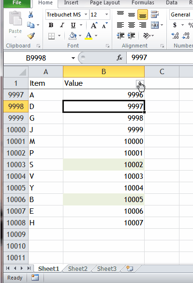Expand the Copy options arrow

tap(38, 25)
